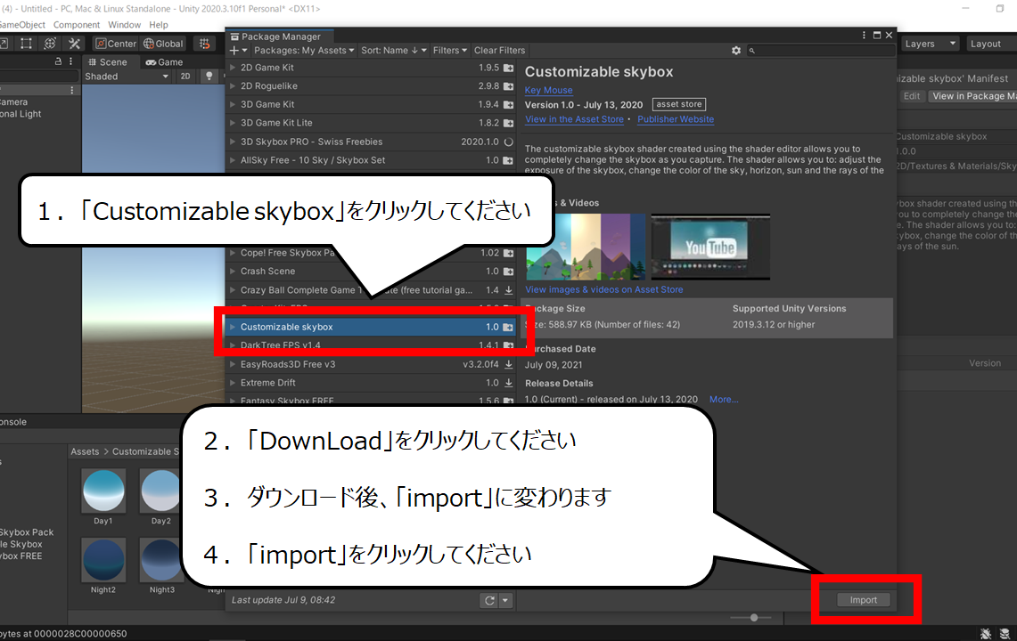Select the Rect transform tool in toolbar
Screen dimensions: 1017x641
coord(26,44)
